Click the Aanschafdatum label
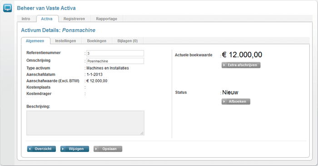The width and height of the screenshot is (318, 166). click(41, 75)
